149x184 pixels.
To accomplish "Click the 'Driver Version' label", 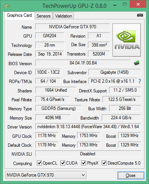I will tap(20, 127).
